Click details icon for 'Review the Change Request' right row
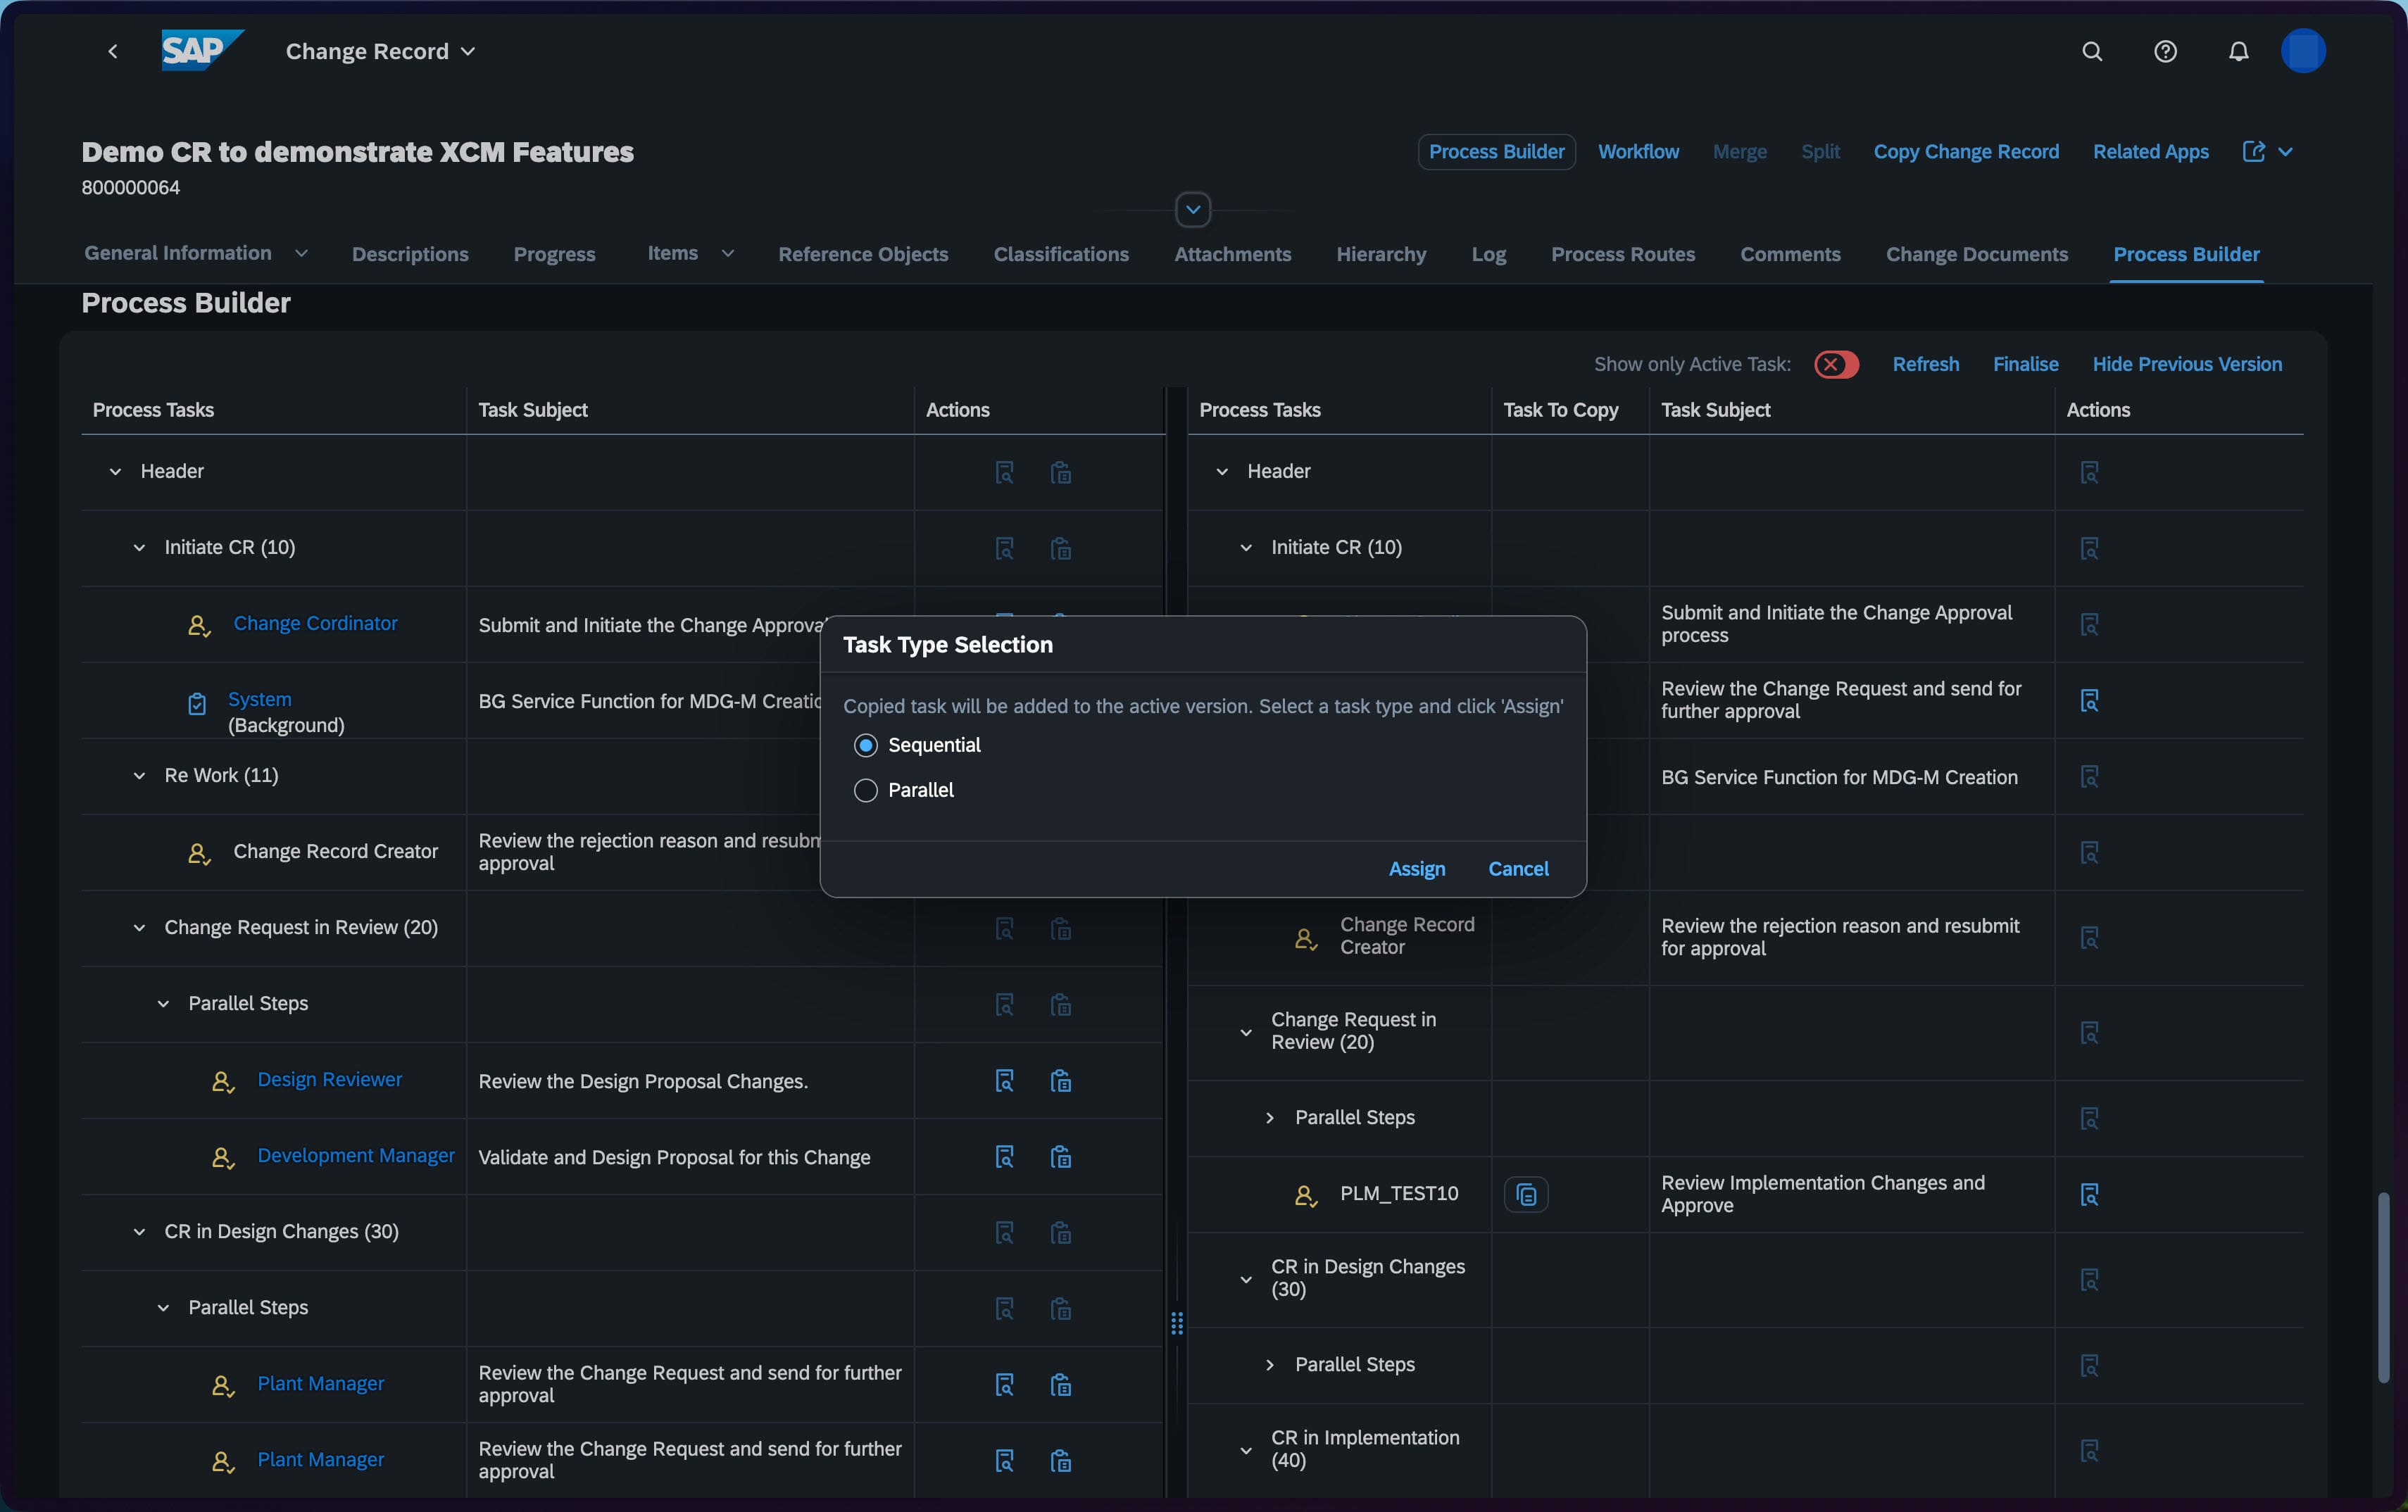The width and height of the screenshot is (2408, 1512). tap(2089, 700)
